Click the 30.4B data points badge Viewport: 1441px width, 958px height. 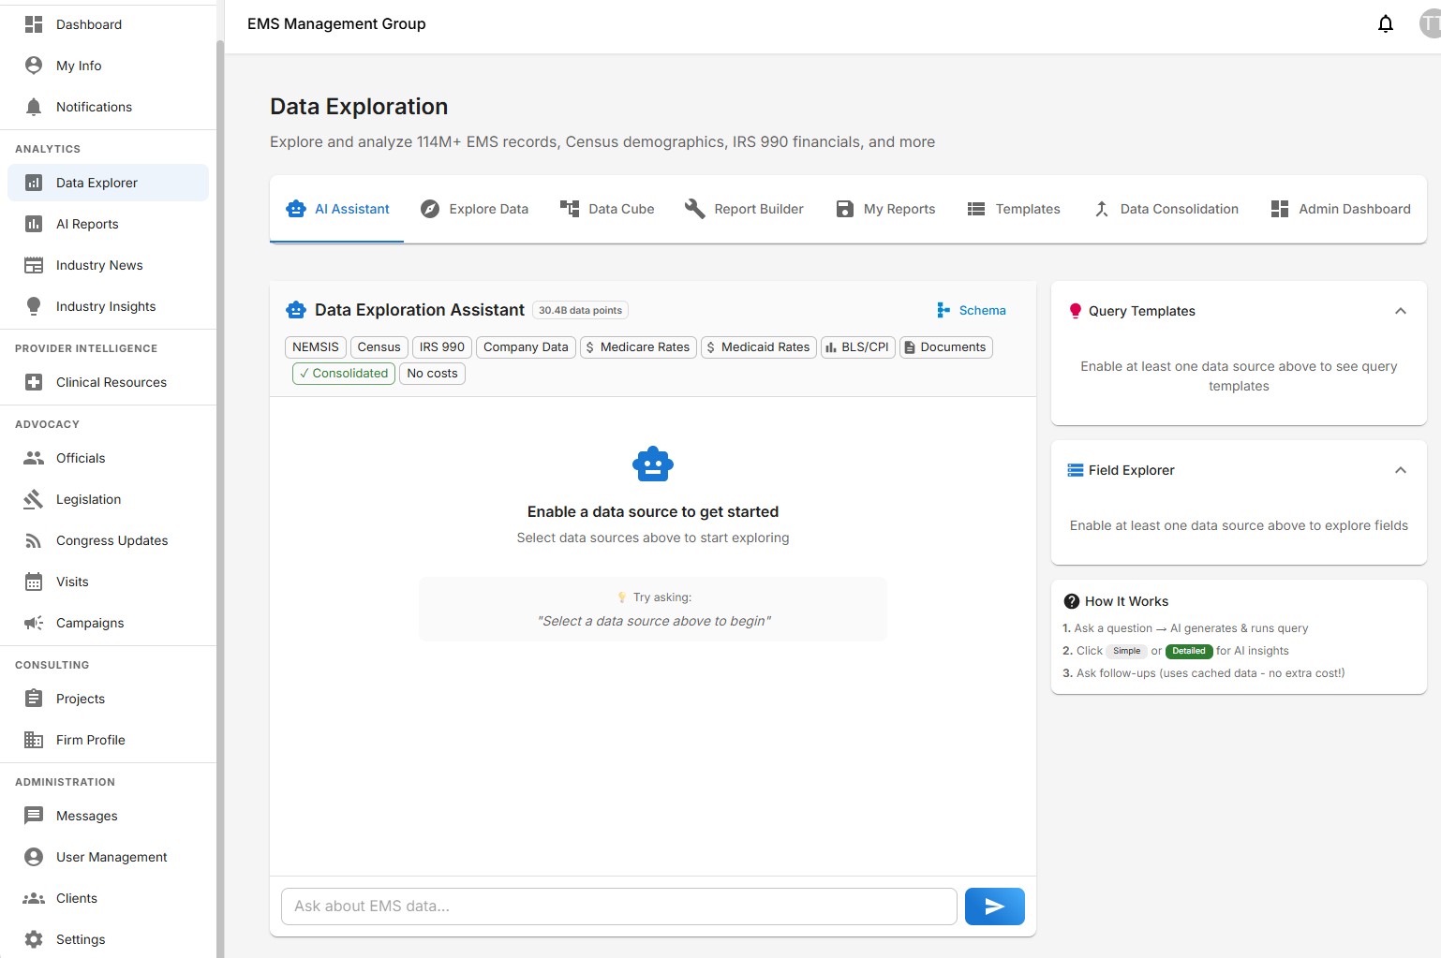tap(580, 310)
